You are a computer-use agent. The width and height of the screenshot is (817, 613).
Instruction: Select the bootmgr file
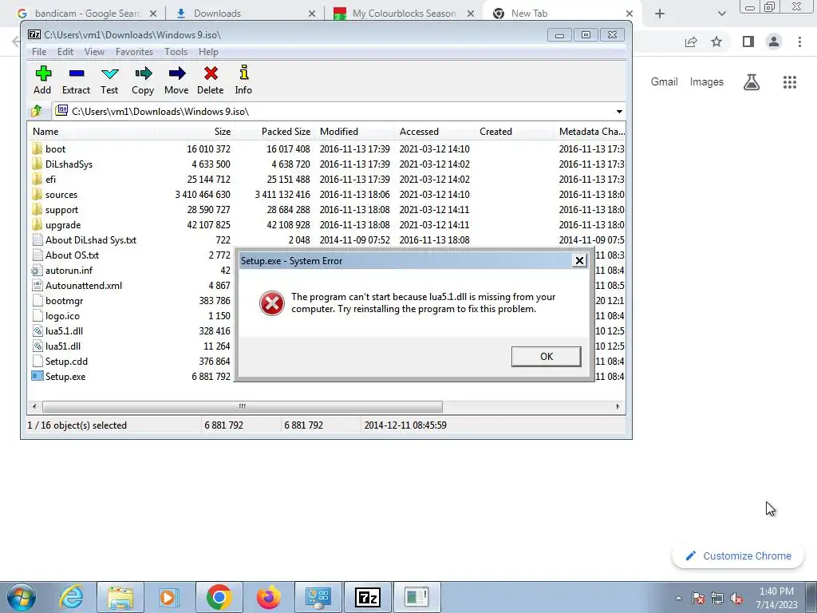pyautogui.click(x=57, y=300)
